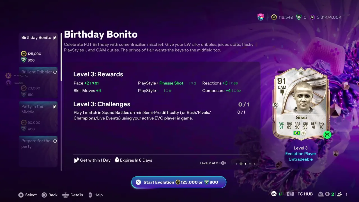359x202 pixels.
Task: Go to next level with right arrow
Action: (x=226, y=163)
